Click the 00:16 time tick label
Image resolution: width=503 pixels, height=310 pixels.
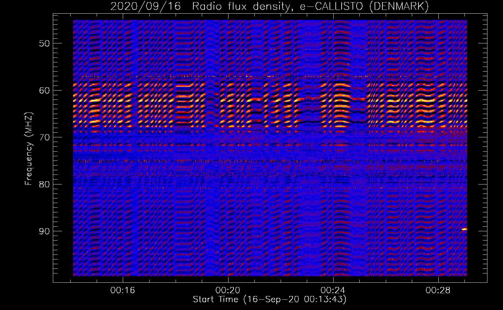(x=123, y=290)
